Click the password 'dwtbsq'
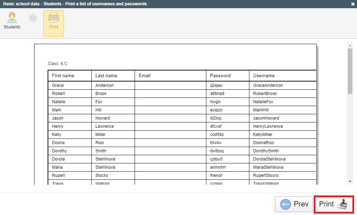Viewport: 357px width, 215px height. pyautogui.click(x=217, y=151)
